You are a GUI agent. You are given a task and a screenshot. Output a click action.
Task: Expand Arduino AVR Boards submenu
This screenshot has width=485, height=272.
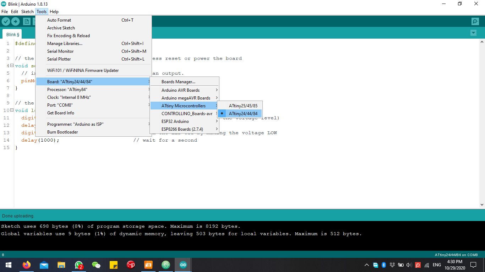tap(185, 90)
